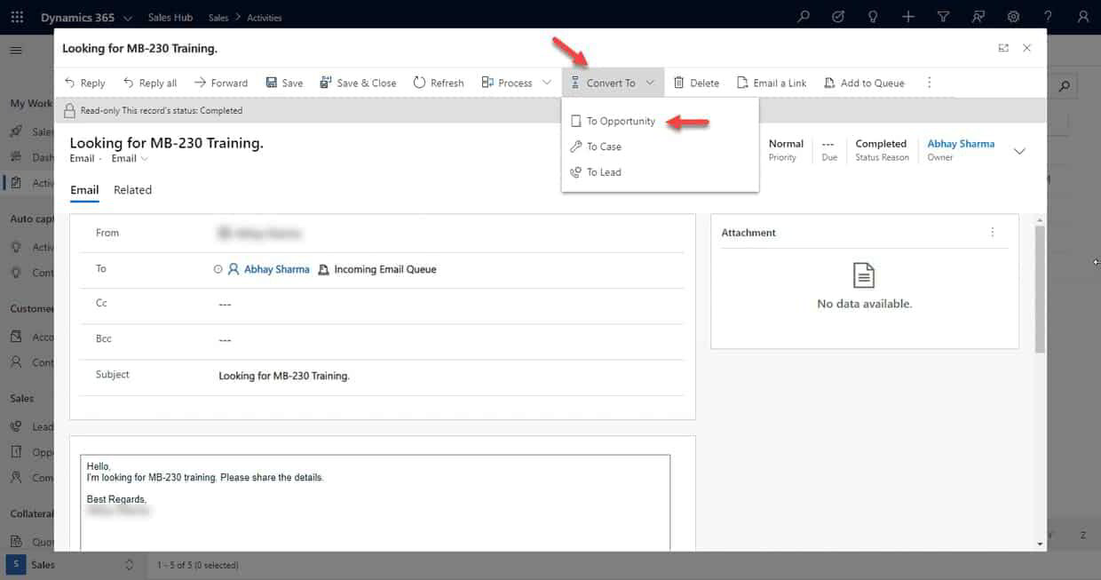Open the Attachment panel overflow menu

(x=992, y=232)
